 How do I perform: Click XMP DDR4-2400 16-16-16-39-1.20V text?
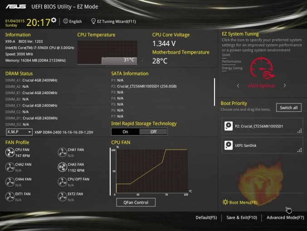point(64,132)
